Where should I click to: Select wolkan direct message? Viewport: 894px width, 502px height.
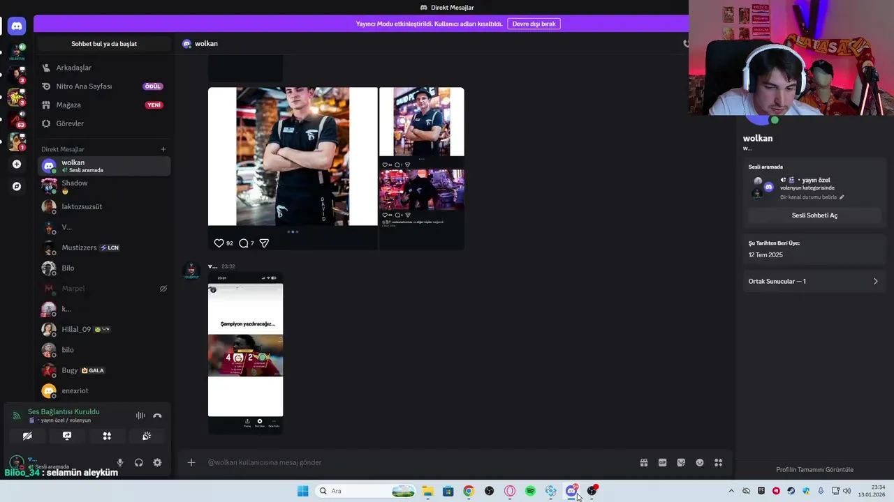(x=105, y=166)
